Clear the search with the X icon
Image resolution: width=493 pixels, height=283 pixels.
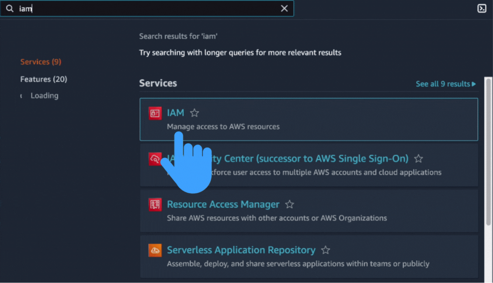[x=284, y=8]
